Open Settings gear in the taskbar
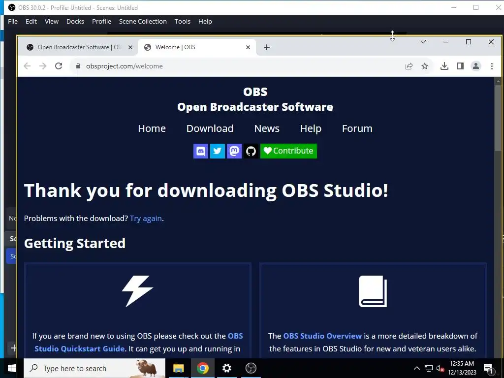Screen dimensions: 504x378 click(x=226, y=368)
